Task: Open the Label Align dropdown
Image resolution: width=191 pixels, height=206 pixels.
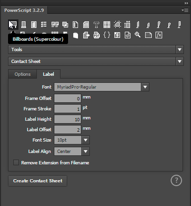Action: 86,152
